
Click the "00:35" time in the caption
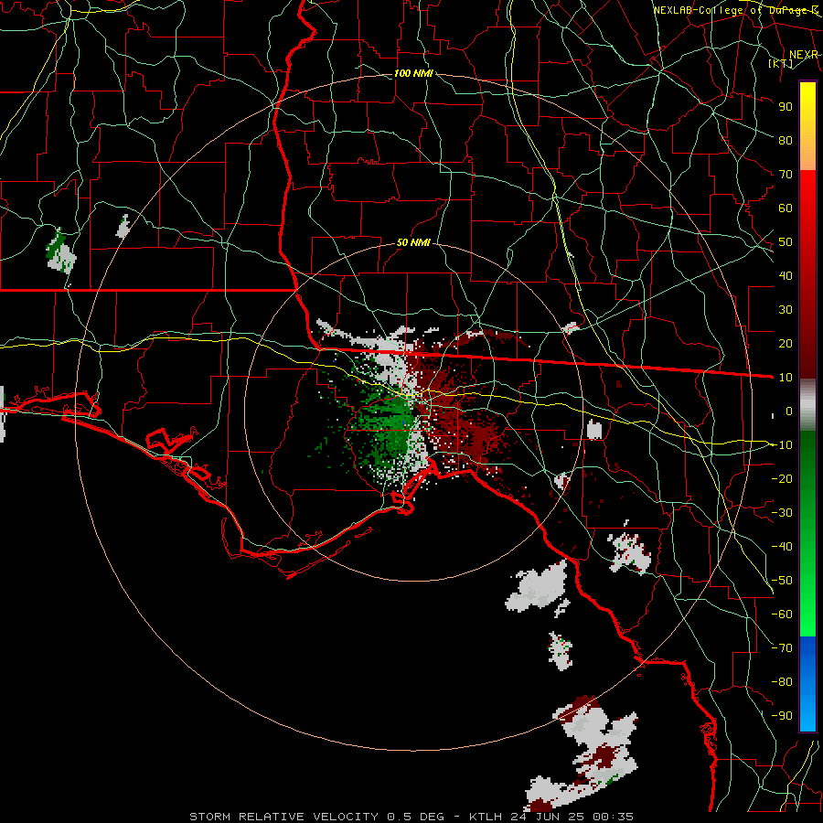613,817
